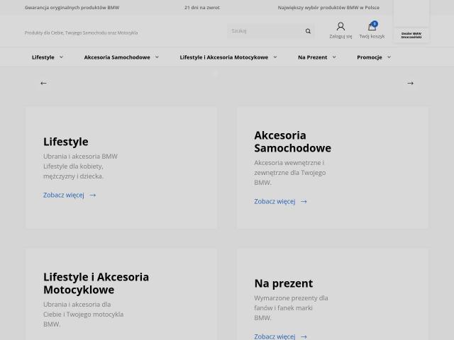Expand Akcesoria Samochodowe menu chevron
The width and height of the screenshot is (454, 340).
click(157, 57)
